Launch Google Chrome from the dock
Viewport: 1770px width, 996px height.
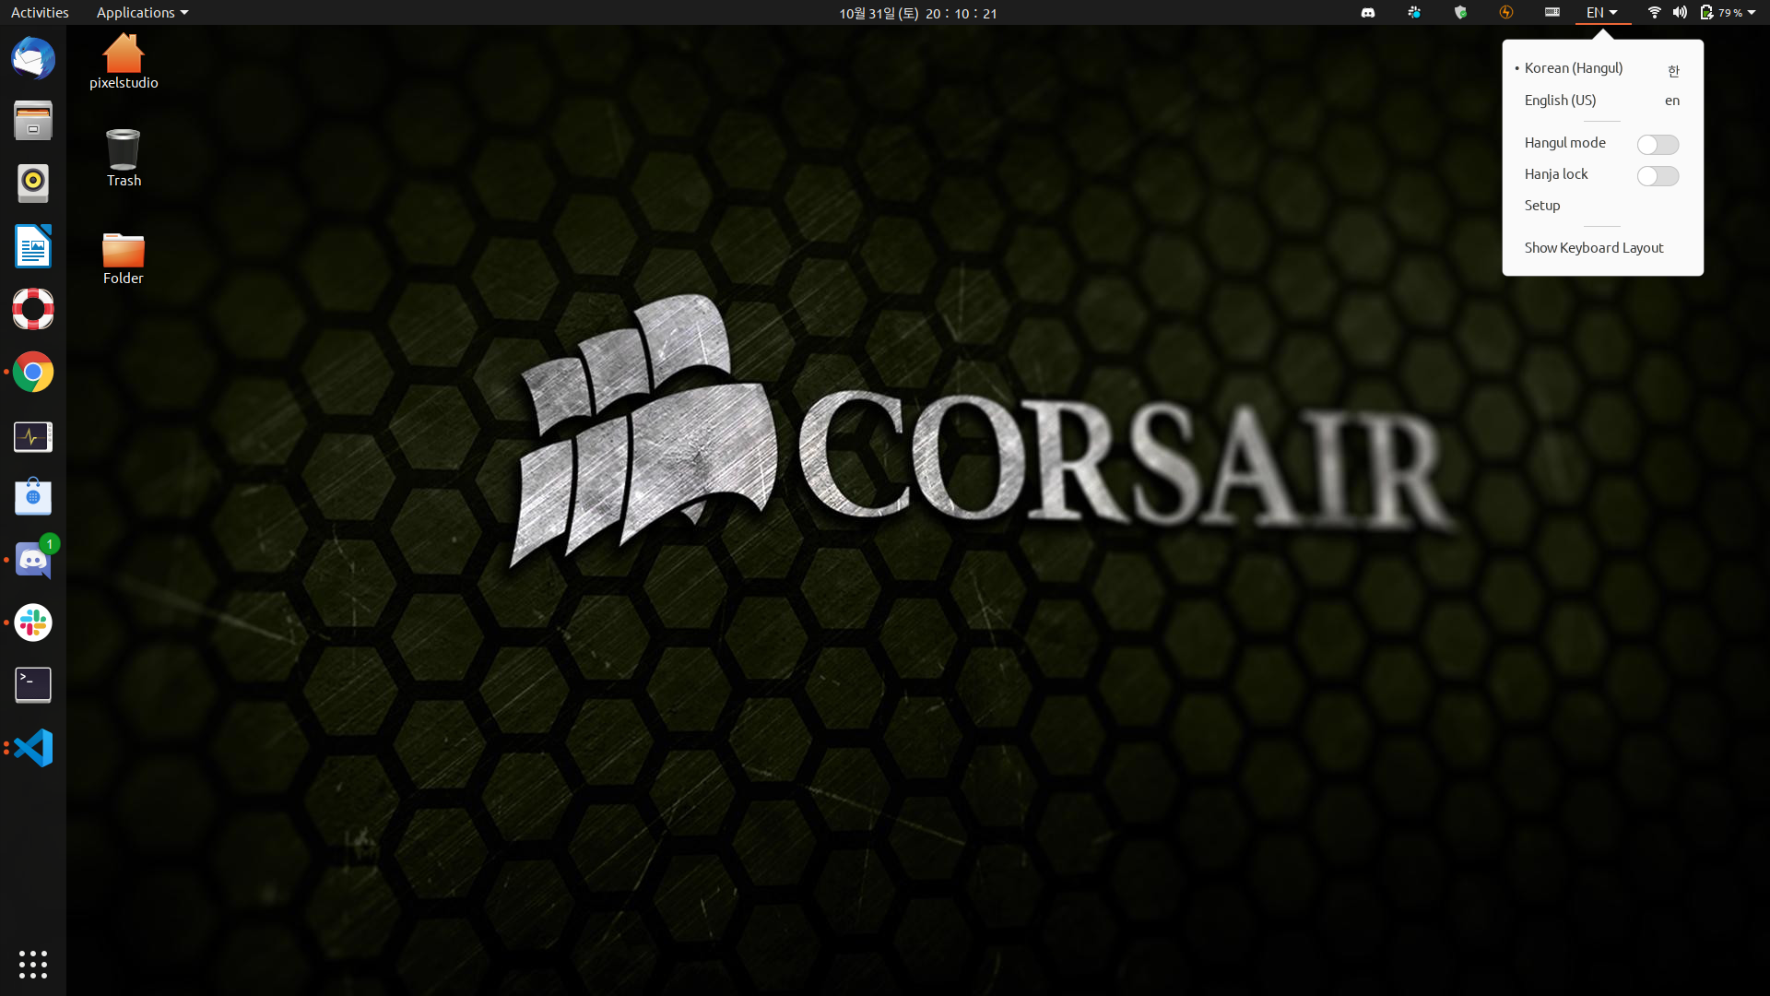coord(33,372)
